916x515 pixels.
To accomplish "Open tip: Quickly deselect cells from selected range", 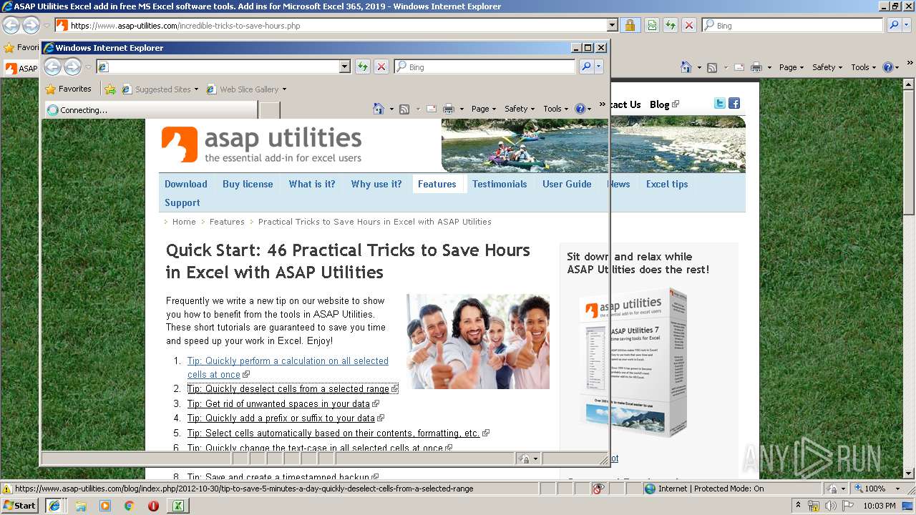I will point(288,388).
